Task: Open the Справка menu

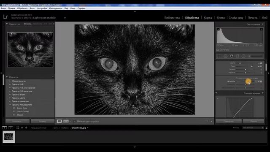Action: 81,8
